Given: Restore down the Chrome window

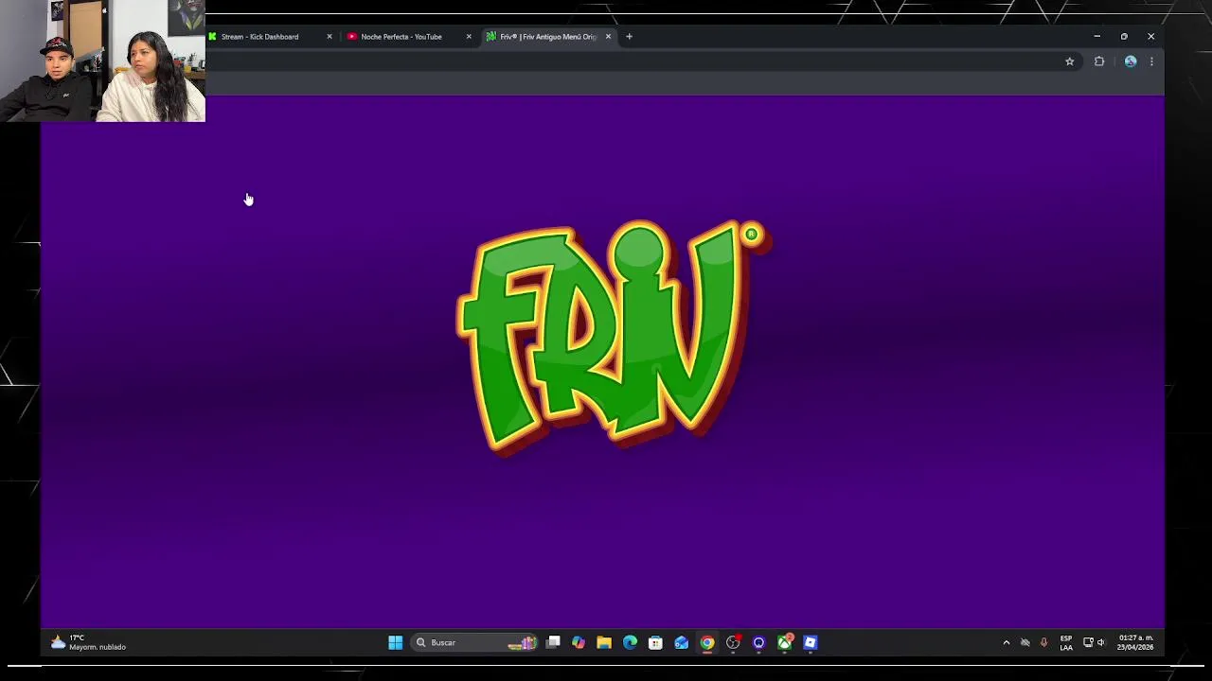Looking at the screenshot, I should [x=1124, y=37].
